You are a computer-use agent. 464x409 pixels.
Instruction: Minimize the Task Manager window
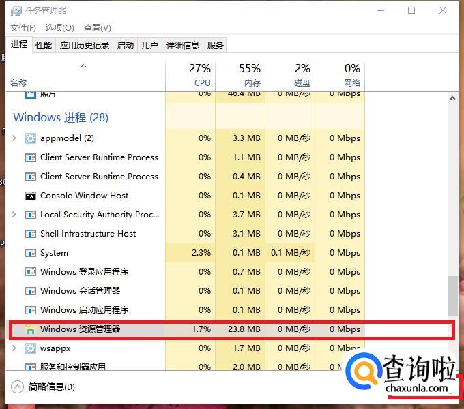[x=381, y=11]
